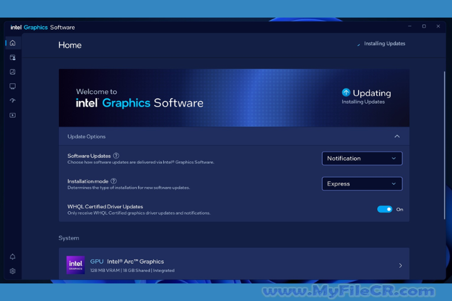This screenshot has width=452, height=301.
Task: Minimize the Intel Graphics Software window
Action: (x=409, y=26)
